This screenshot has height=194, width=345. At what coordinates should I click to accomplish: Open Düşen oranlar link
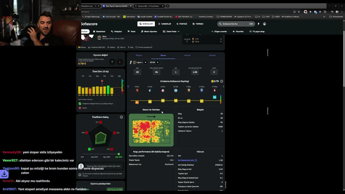pos(219,32)
